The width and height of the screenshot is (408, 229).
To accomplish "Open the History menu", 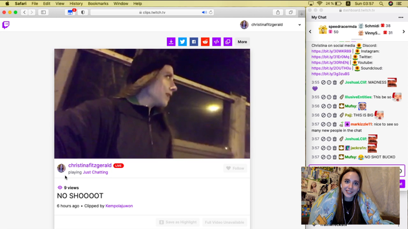I will click(x=76, y=4).
